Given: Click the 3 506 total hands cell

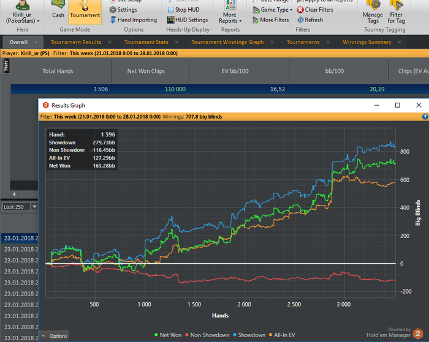Looking at the screenshot, I should tap(101, 89).
